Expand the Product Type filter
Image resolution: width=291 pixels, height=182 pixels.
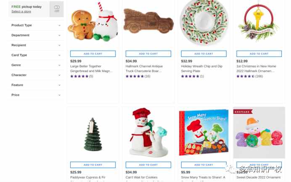click(36, 25)
